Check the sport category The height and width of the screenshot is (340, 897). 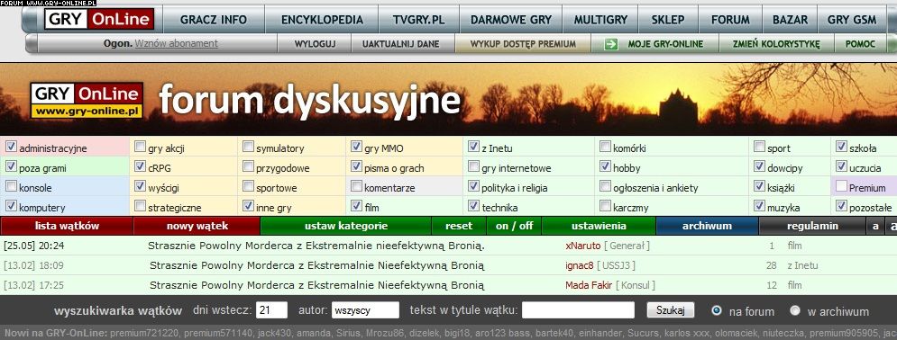point(759,147)
